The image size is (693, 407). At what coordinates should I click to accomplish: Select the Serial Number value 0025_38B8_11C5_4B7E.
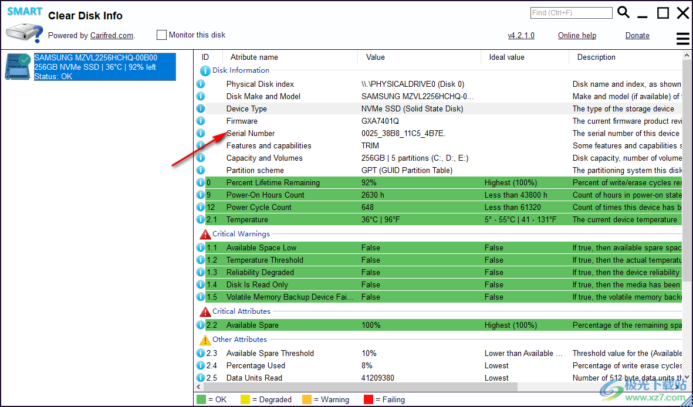(404, 134)
